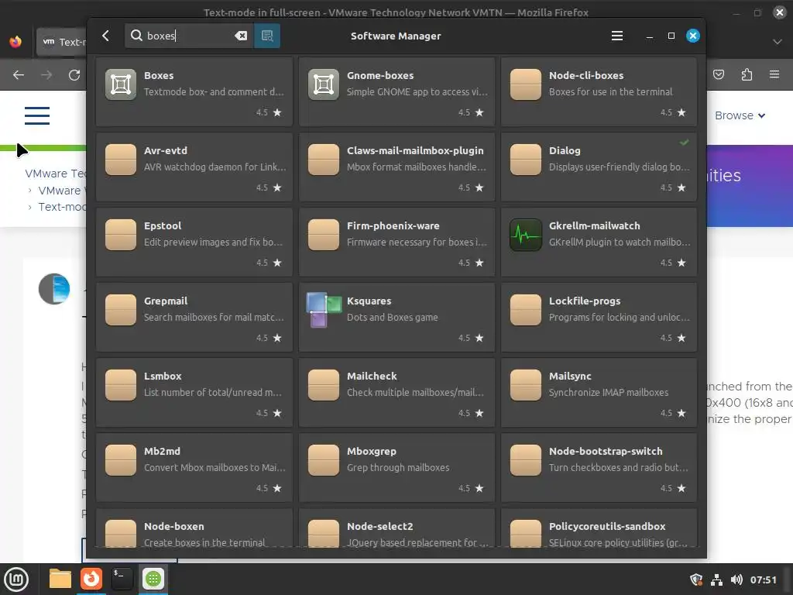Click the 'Boxes' package title
Screen dimensions: 793x595
pyautogui.click(x=159, y=75)
